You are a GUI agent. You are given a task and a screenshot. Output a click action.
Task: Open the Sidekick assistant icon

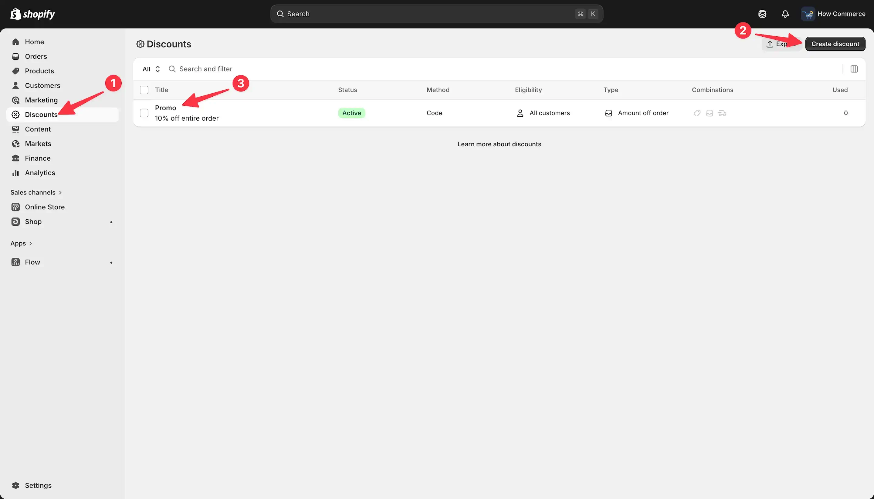tap(762, 14)
